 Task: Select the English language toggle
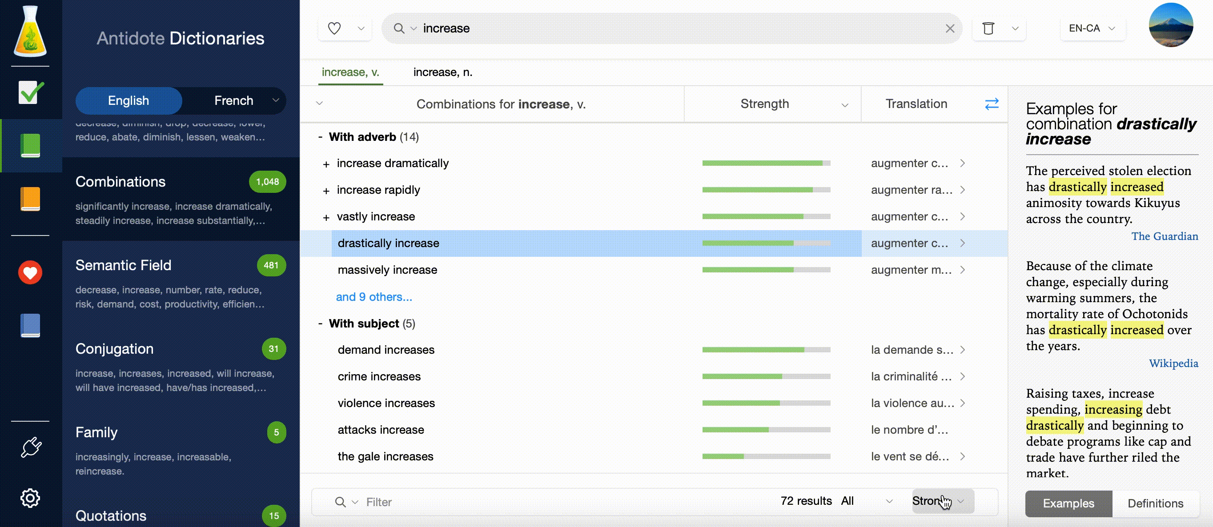tap(129, 101)
